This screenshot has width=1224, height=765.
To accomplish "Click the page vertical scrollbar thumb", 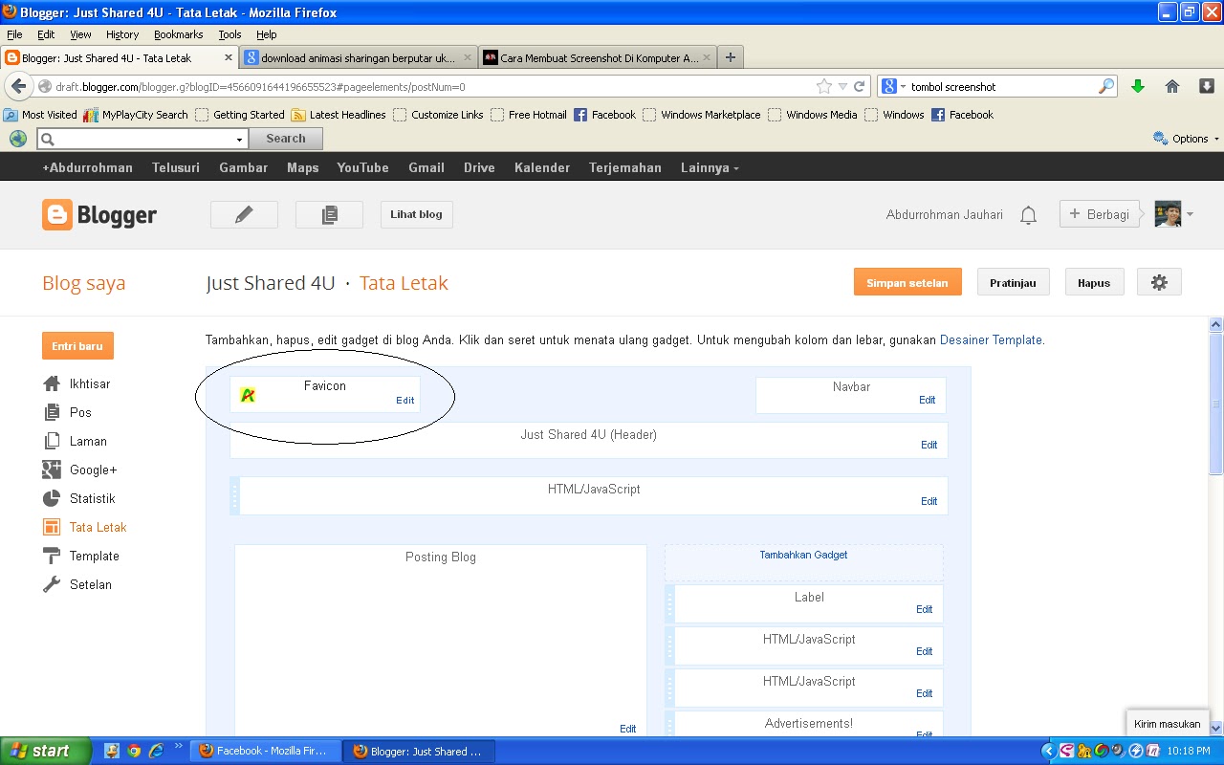I will [x=1216, y=404].
